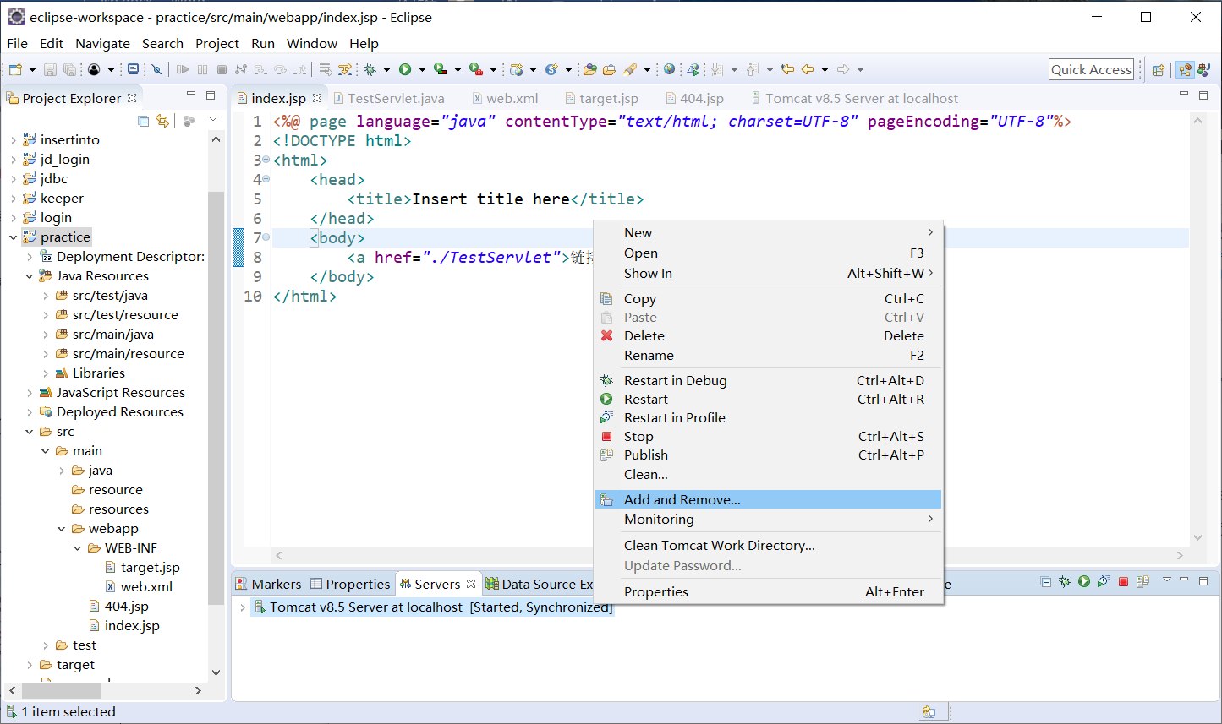Click the Last Edit Location arrow icon
The width and height of the screenshot is (1222, 724).
786,69
